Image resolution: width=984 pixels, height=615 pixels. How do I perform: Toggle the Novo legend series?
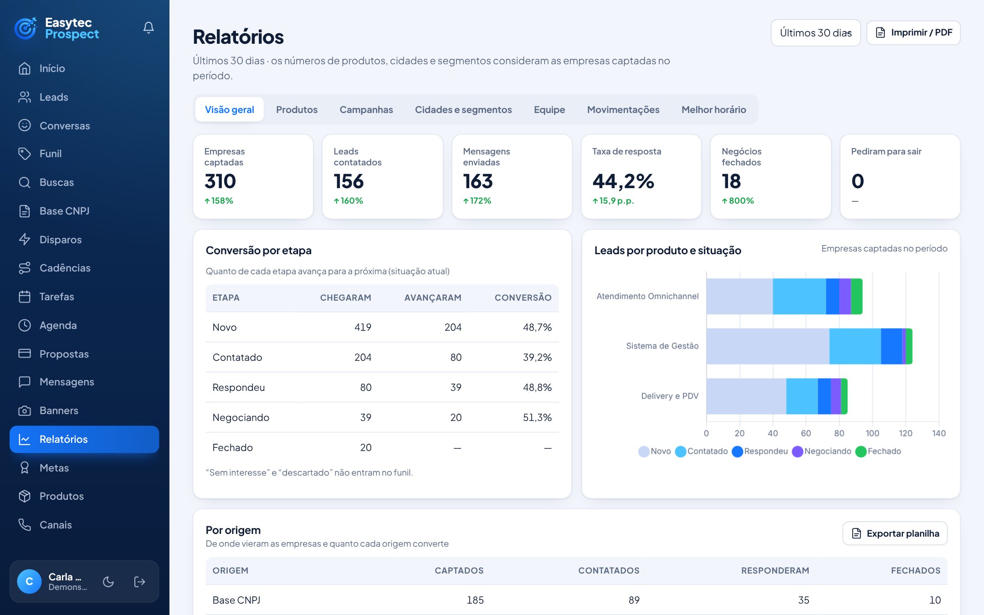[655, 451]
